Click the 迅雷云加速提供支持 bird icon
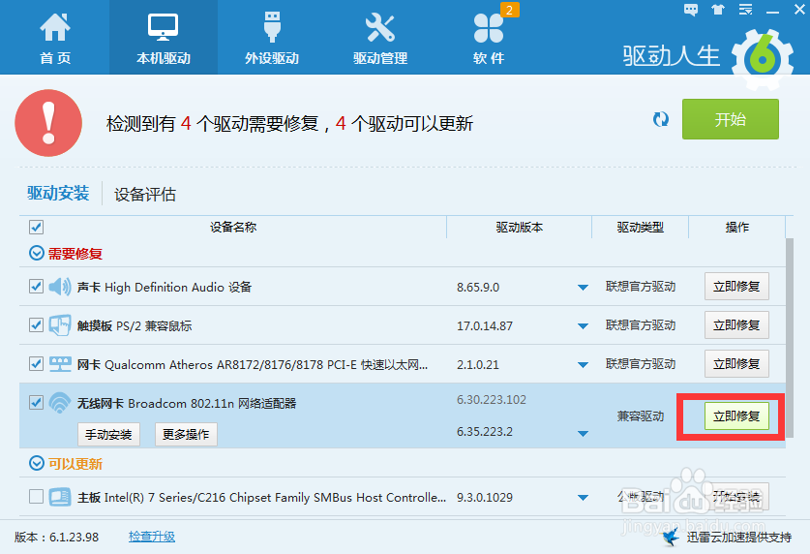The height and width of the screenshot is (554, 810). pyautogui.click(x=671, y=537)
